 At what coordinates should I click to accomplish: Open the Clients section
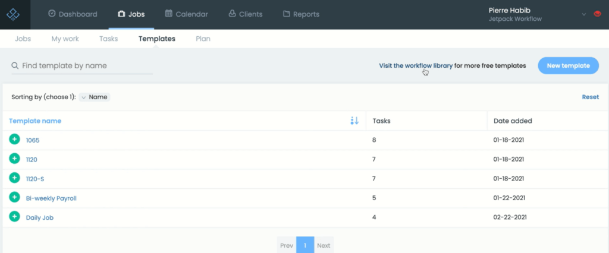tap(244, 14)
